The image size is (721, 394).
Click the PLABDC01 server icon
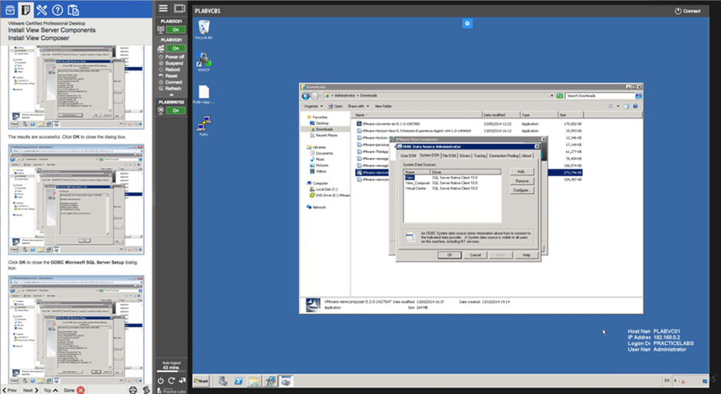click(161, 29)
